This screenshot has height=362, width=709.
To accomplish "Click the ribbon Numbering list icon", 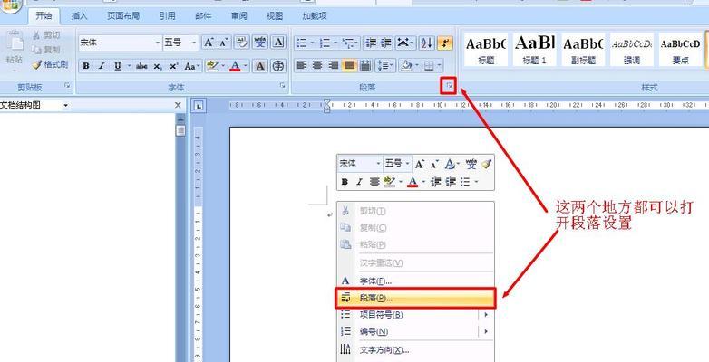I will (x=325, y=43).
